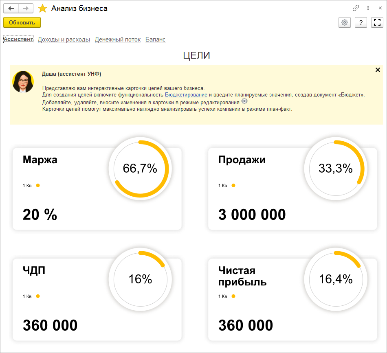Viewport: 387px width, 353px height.
Task: Click the 1 Кв label in Маржа card
Action: tap(27, 186)
